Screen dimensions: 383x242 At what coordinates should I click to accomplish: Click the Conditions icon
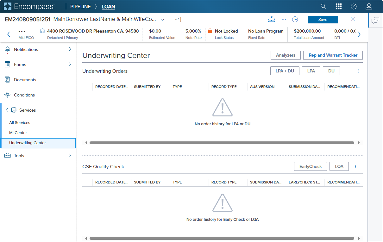pyautogui.click(x=7, y=95)
